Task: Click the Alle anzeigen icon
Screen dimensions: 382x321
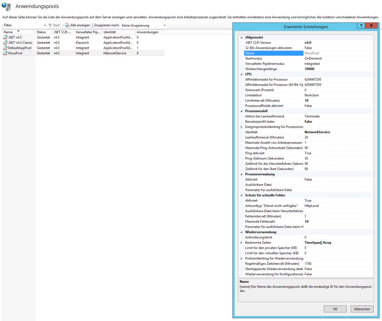Action: pos(67,25)
